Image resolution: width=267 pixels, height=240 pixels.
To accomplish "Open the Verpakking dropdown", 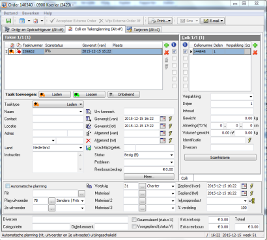I will pos(251,97).
